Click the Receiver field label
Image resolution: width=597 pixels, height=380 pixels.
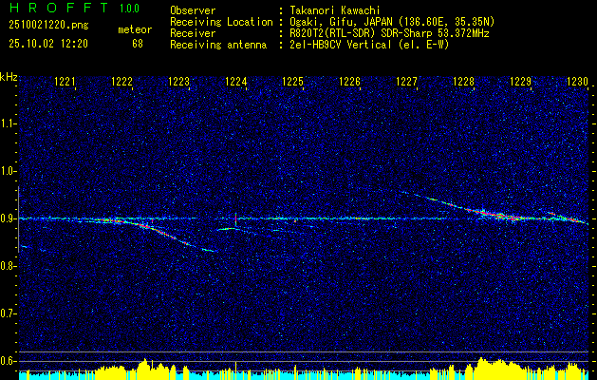tap(193, 33)
